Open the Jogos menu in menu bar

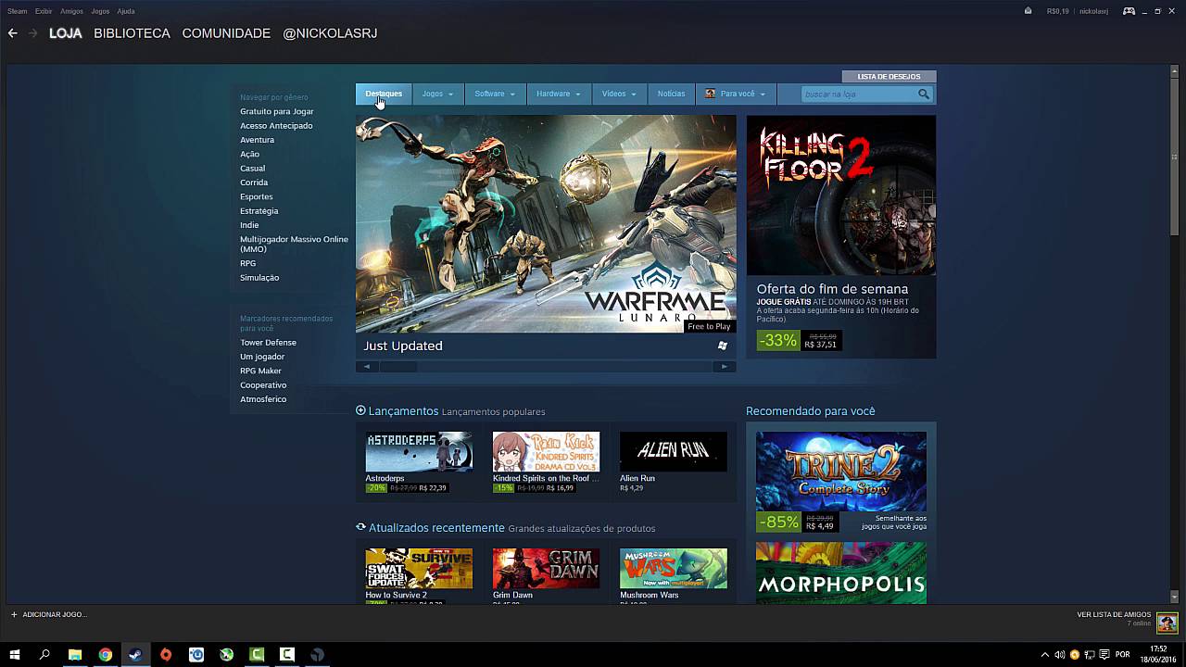(x=100, y=11)
